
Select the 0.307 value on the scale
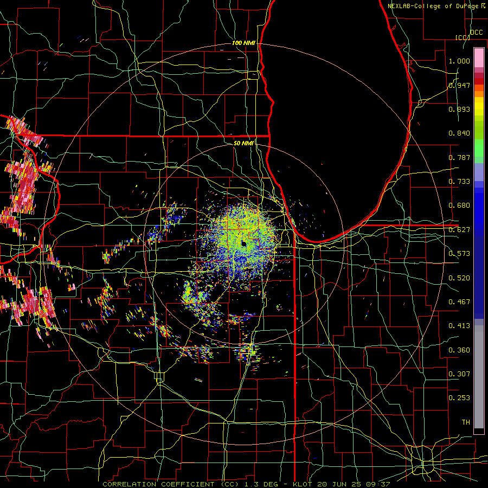[x=459, y=374]
